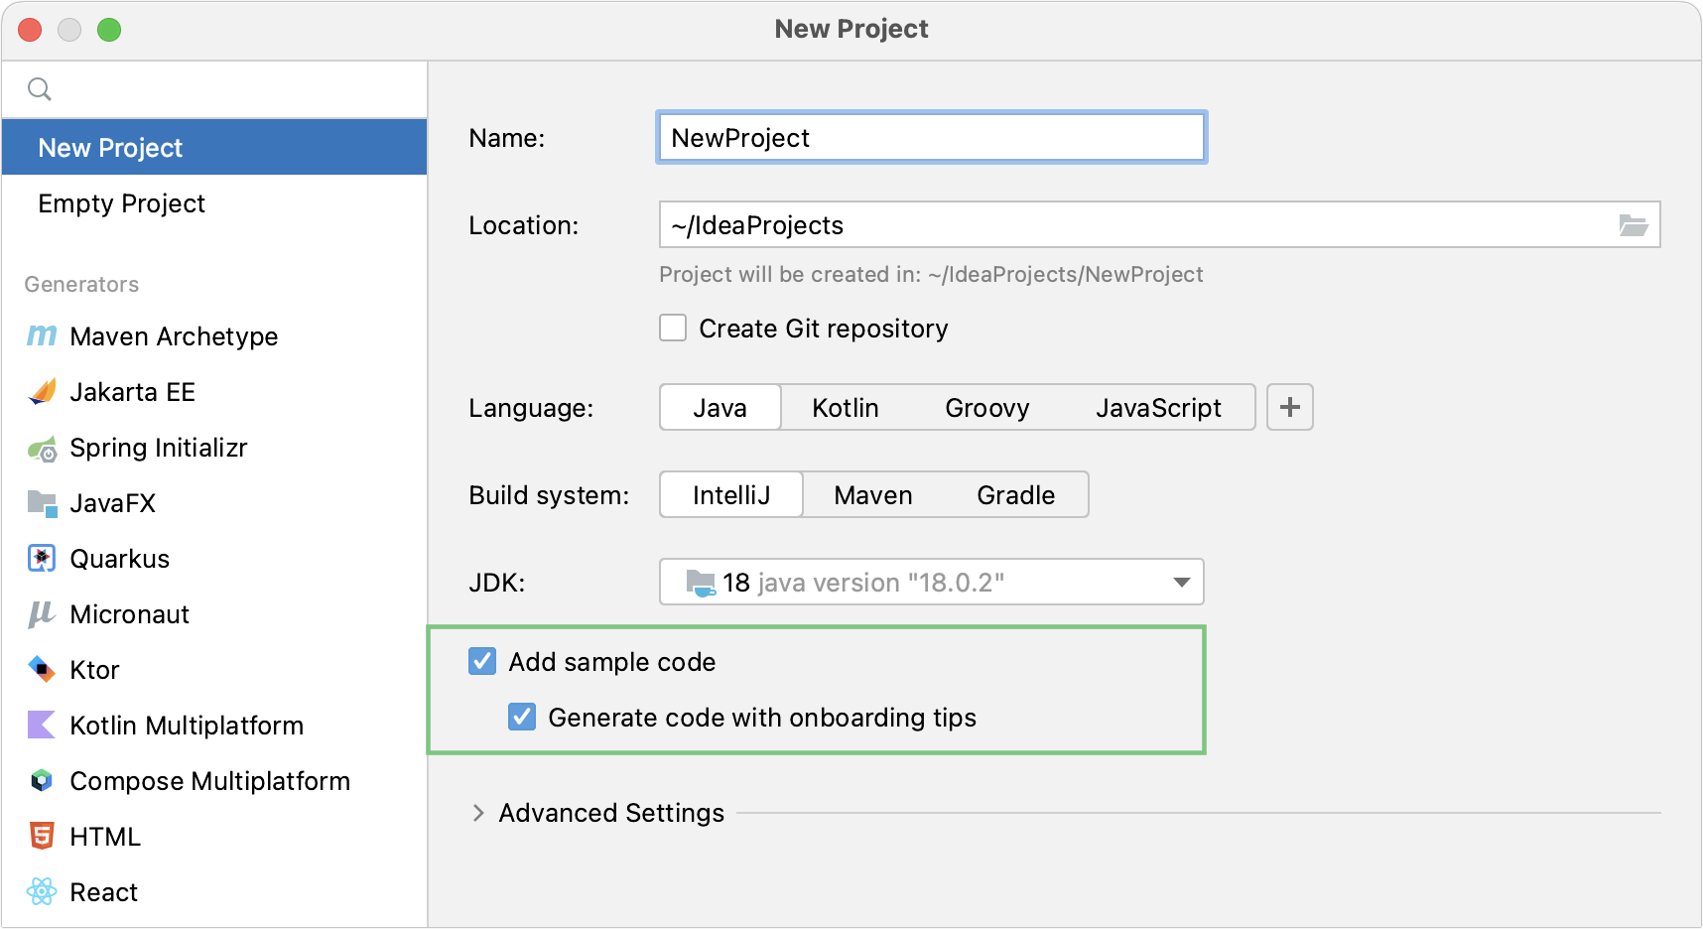Viewport: 1703px width, 929px height.
Task: Click the Advanced Settings label
Action: [611, 813]
